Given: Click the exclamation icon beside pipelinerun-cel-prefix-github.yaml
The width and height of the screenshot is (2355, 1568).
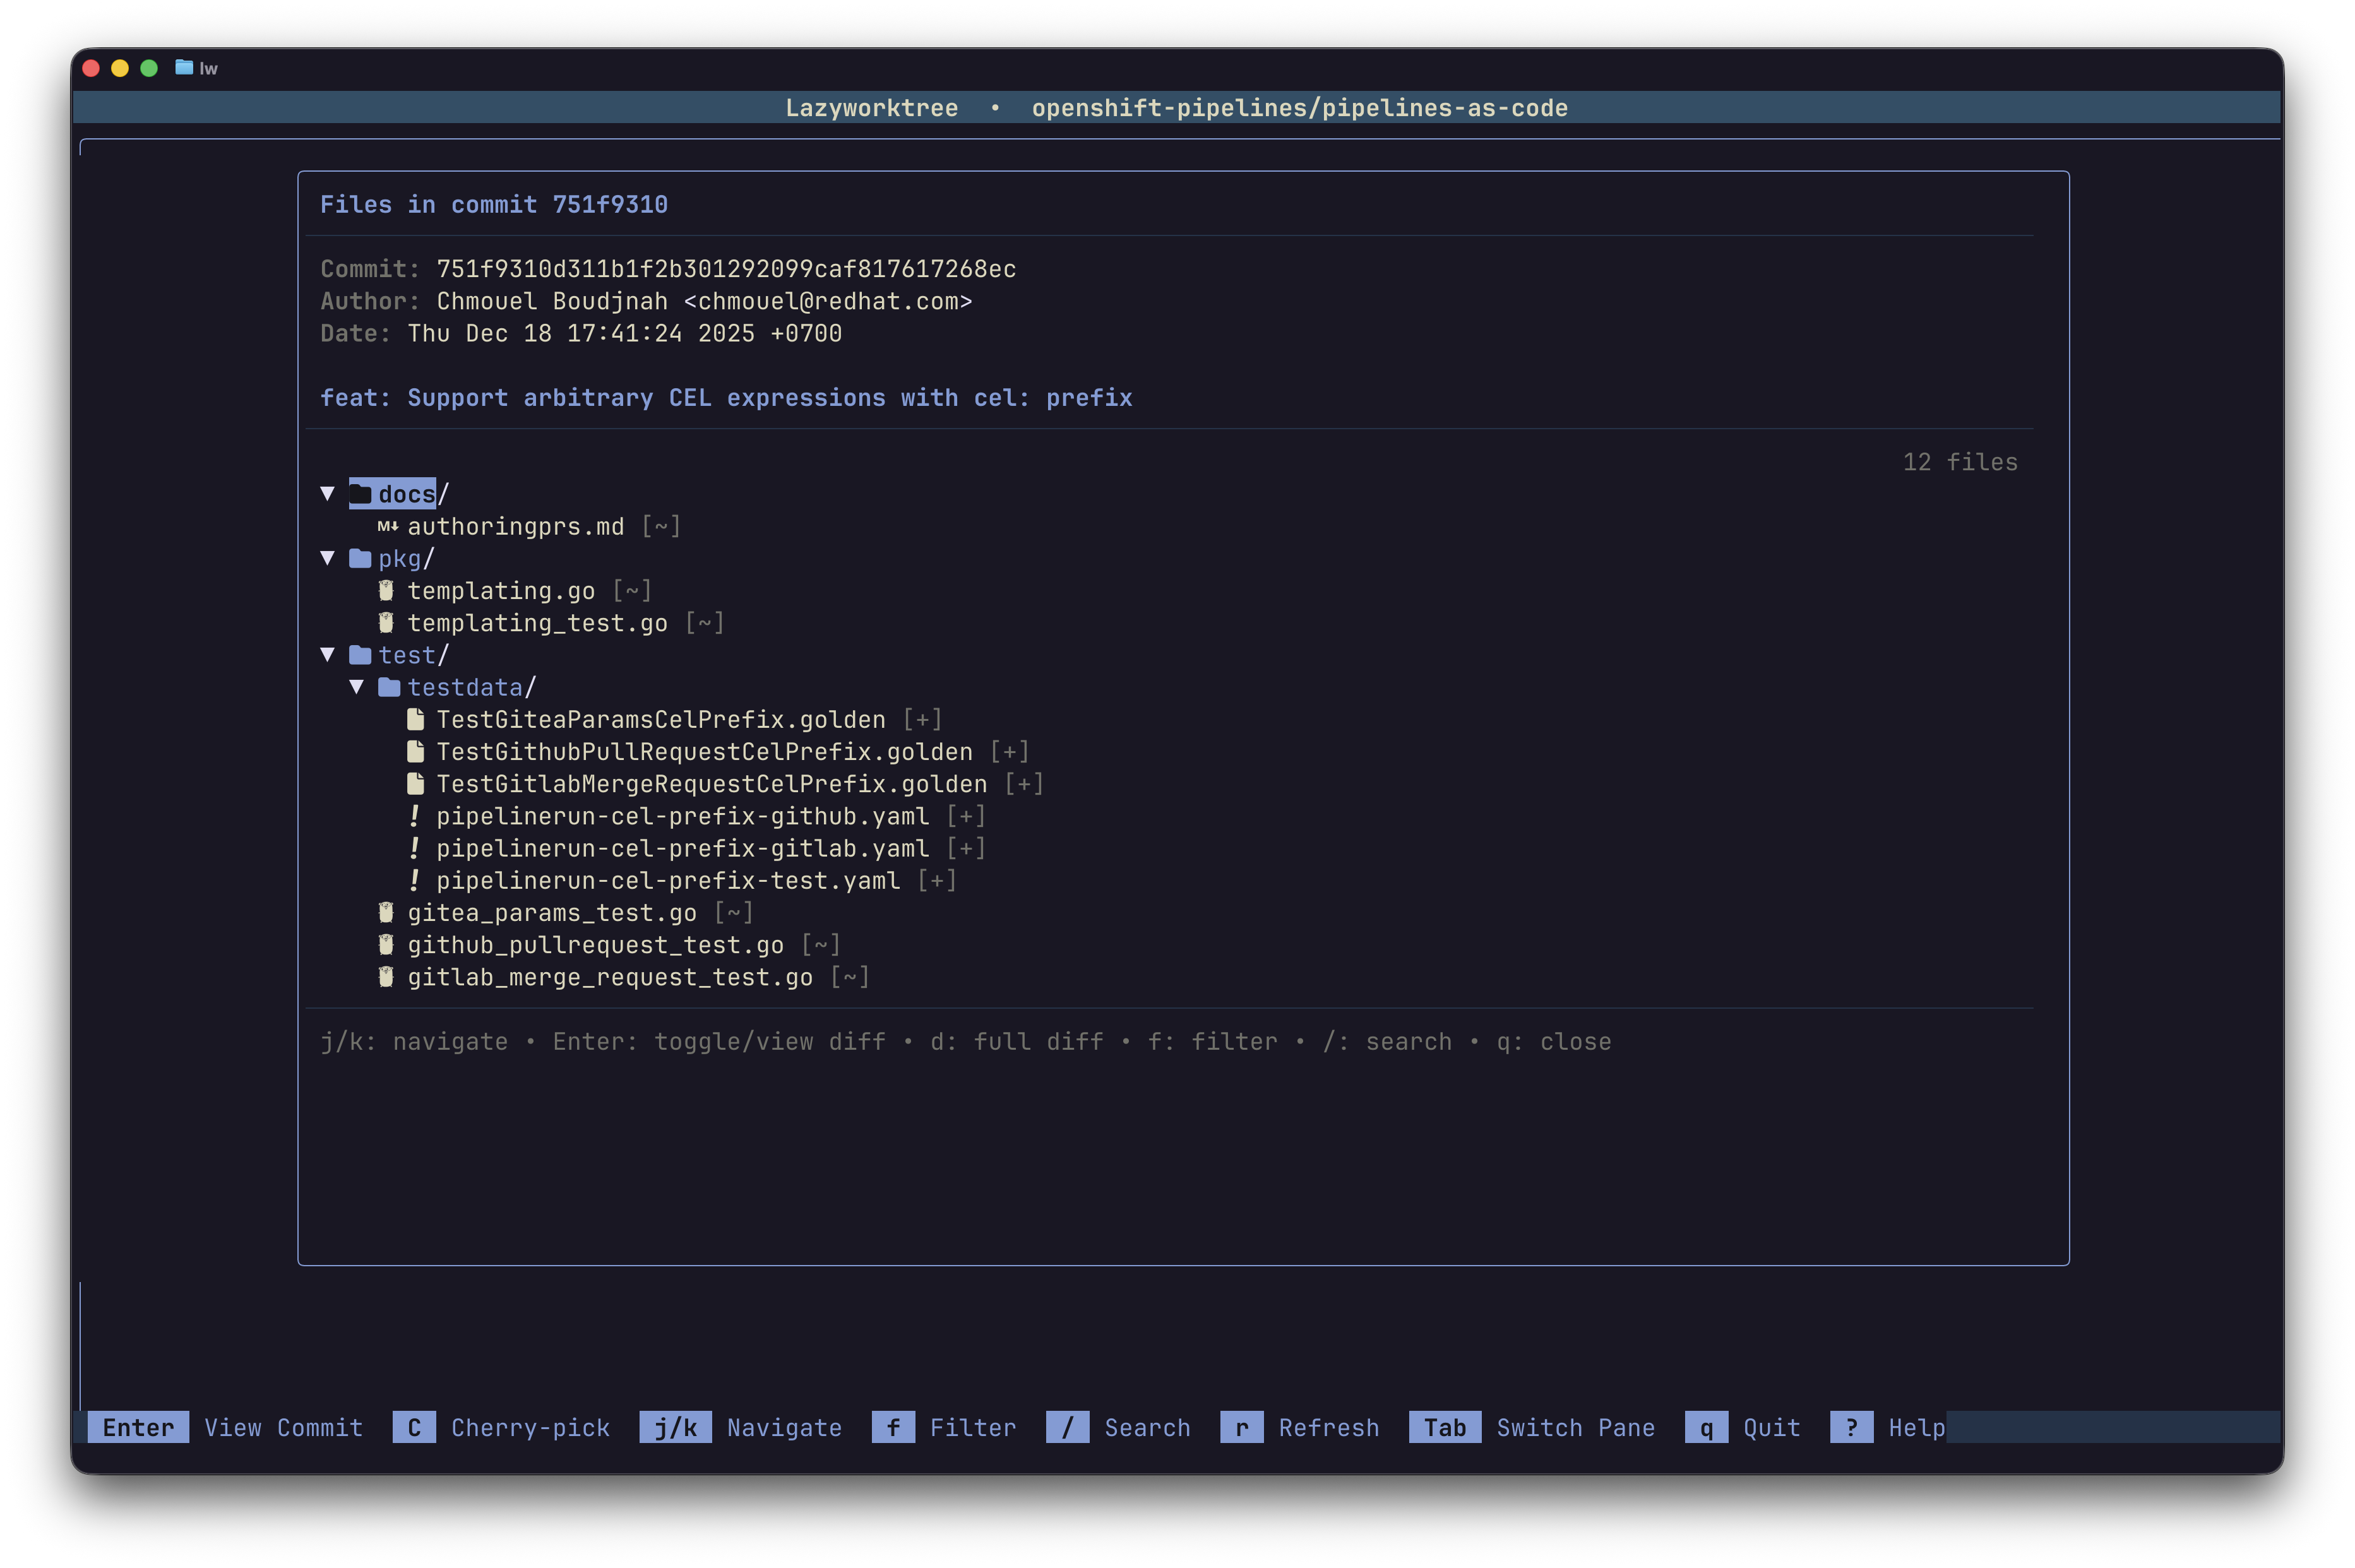Looking at the screenshot, I should (x=415, y=815).
